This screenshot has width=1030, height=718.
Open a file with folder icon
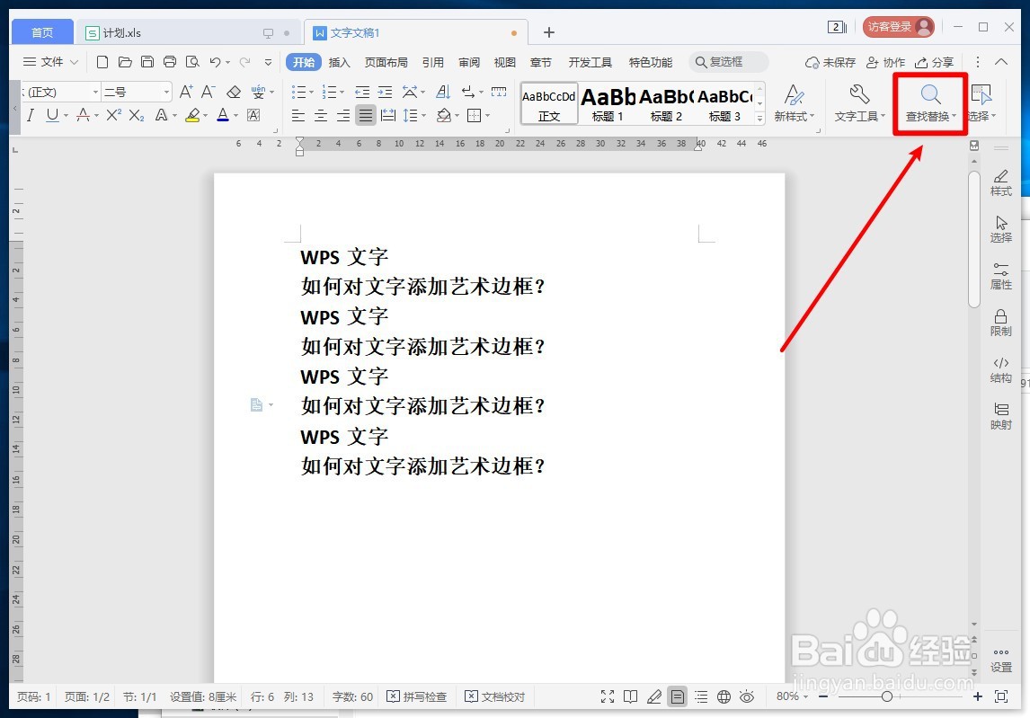tap(125, 62)
